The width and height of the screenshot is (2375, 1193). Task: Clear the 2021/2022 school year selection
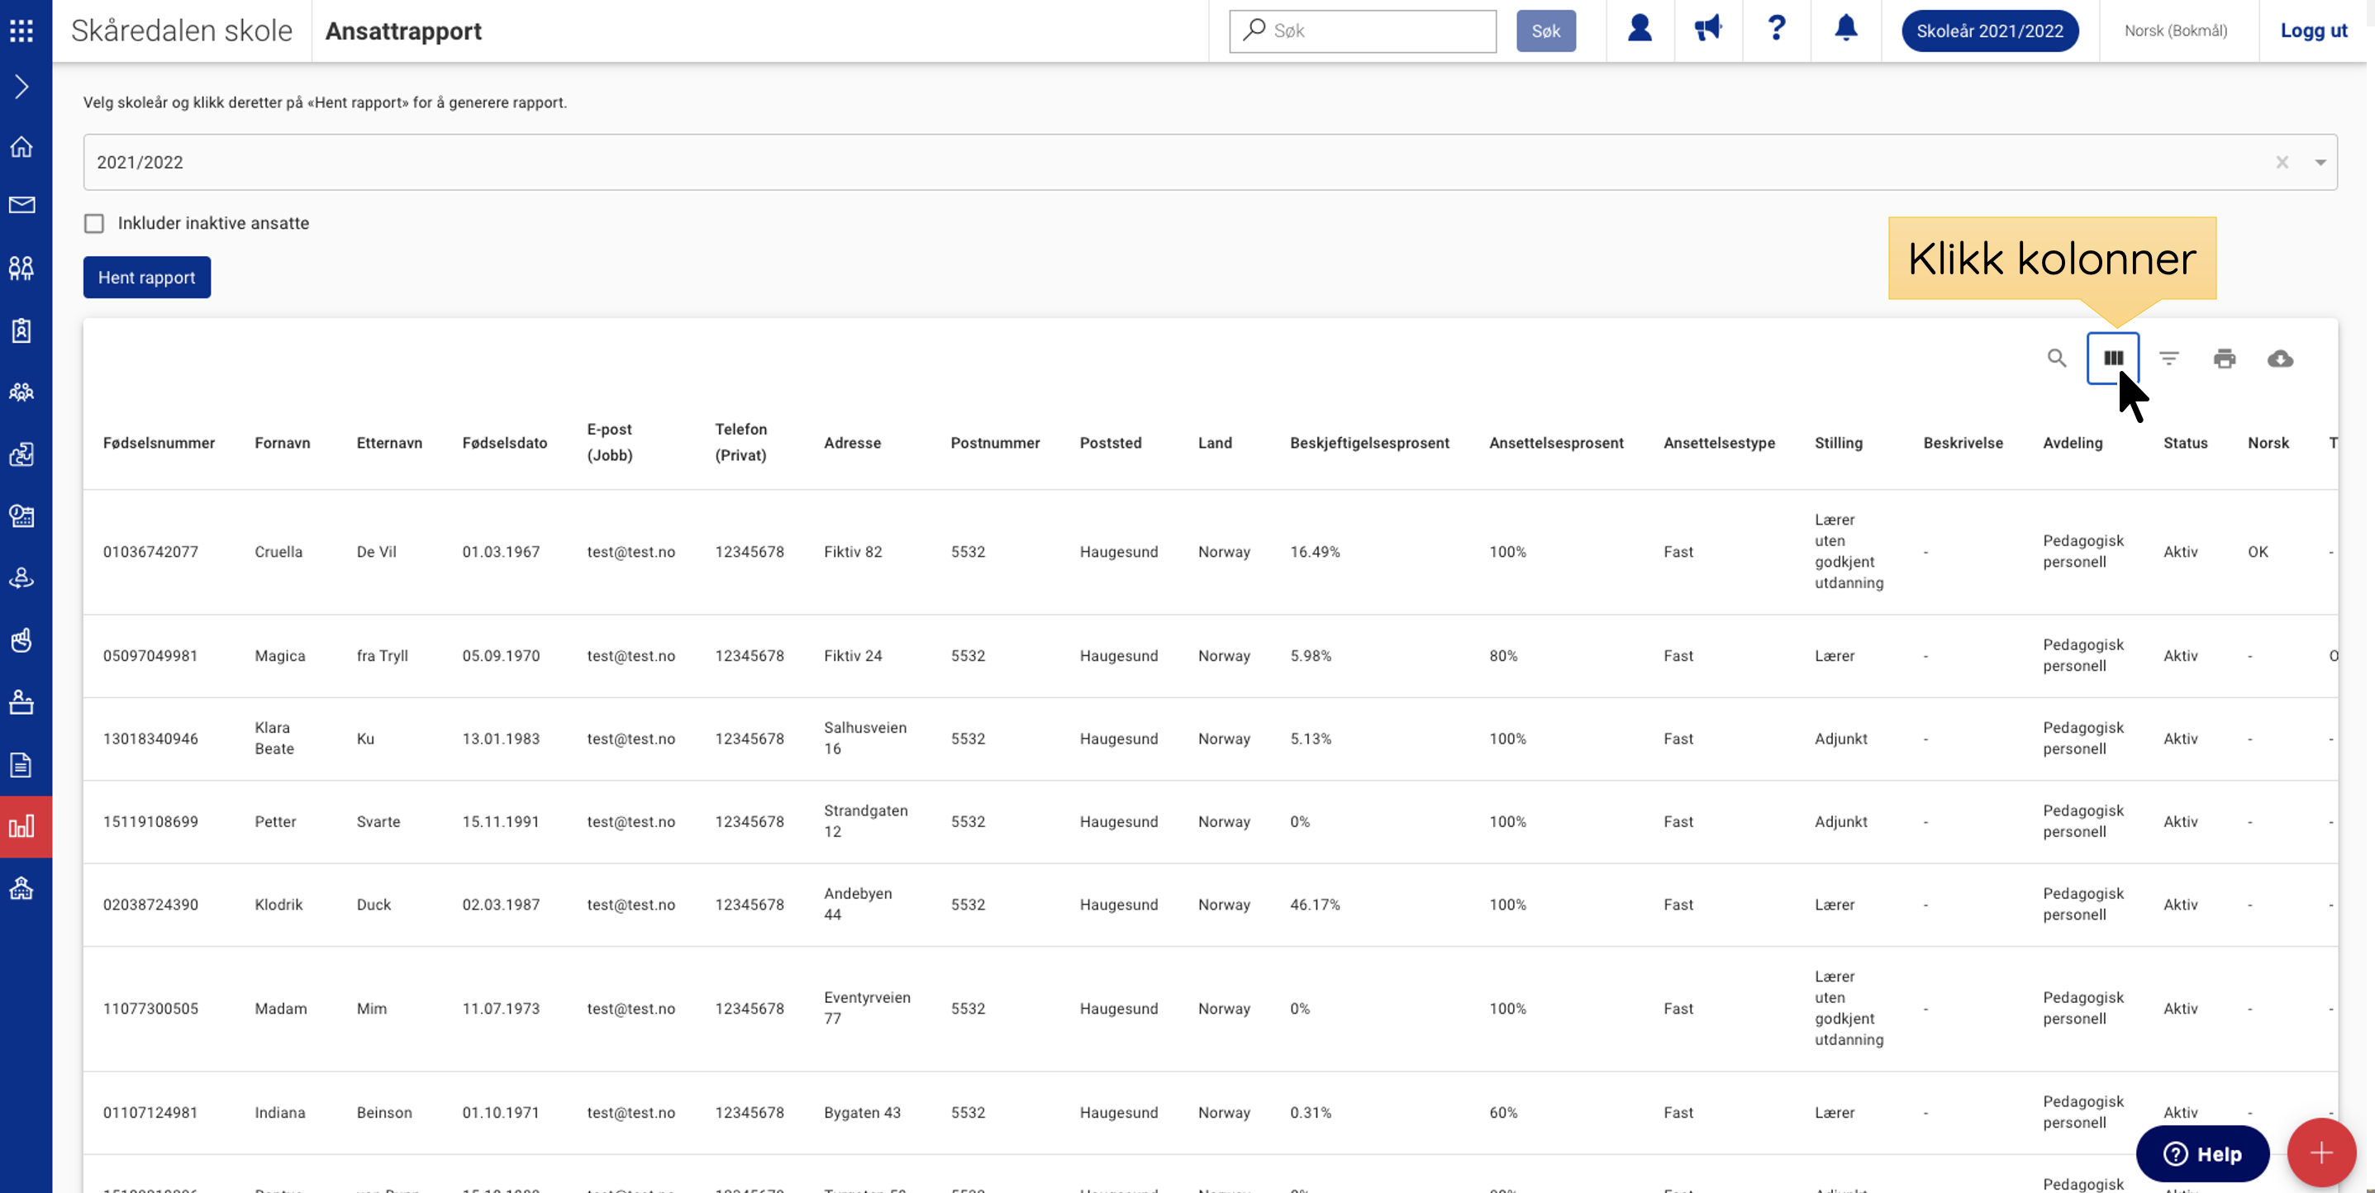pos(2282,162)
